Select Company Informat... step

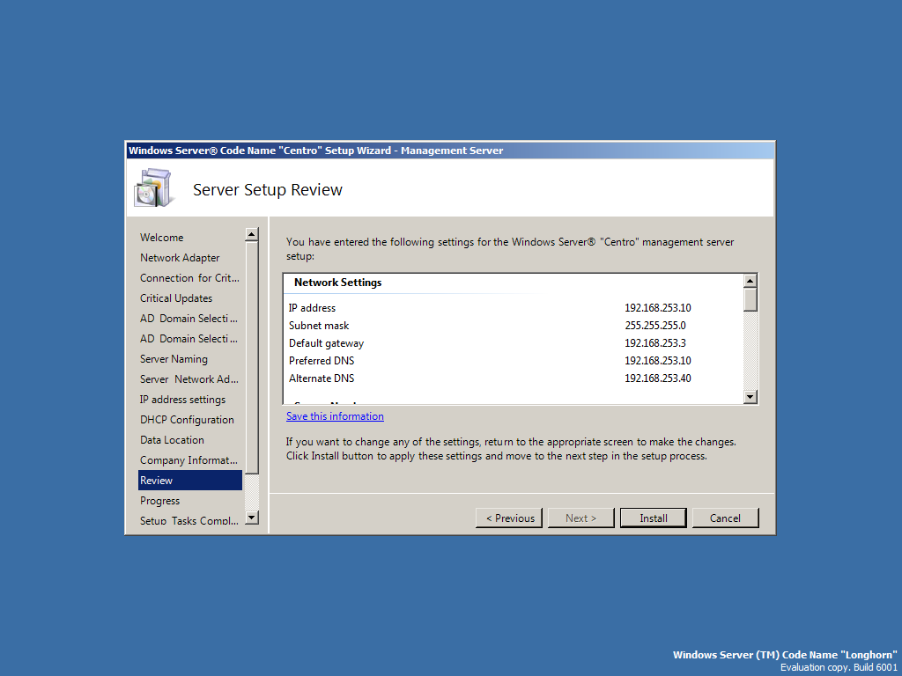[x=189, y=459]
